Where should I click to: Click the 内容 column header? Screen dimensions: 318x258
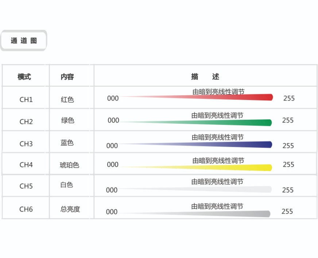click(67, 77)
